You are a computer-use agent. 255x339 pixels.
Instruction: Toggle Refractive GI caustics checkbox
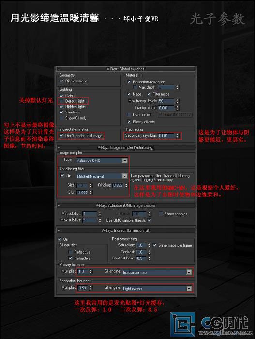click(x=70, y=258)
